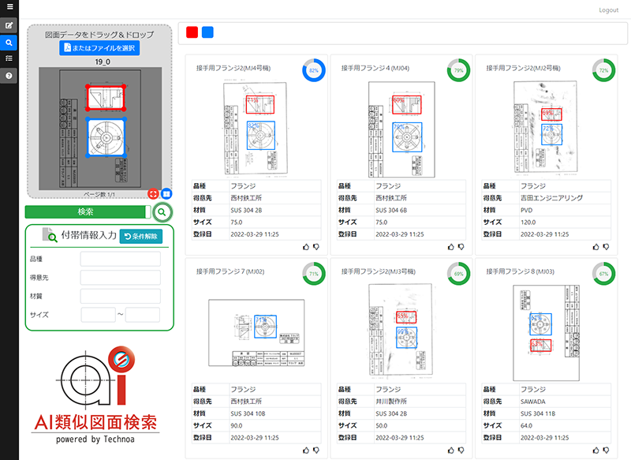
Task: Click the 67% similarity ring on MJ03 card
Action: (603, 274)
